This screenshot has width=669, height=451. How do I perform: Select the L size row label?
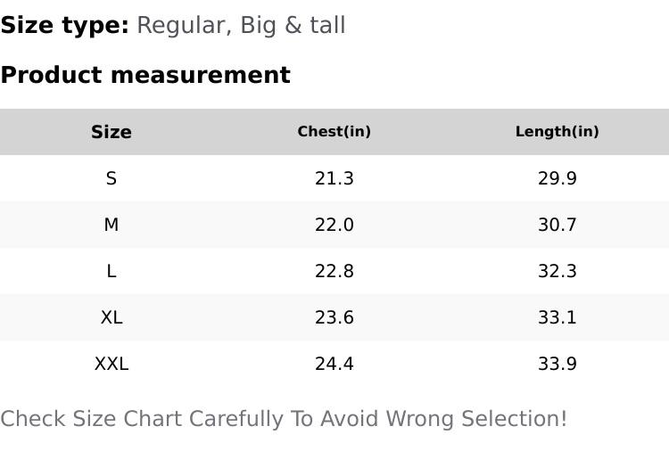pyautogui.click(x=111, y=271)
